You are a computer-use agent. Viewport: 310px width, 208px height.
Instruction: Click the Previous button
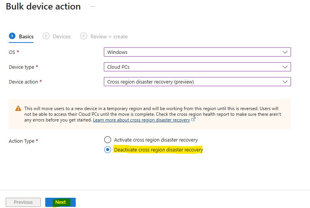tap(23, 202)
